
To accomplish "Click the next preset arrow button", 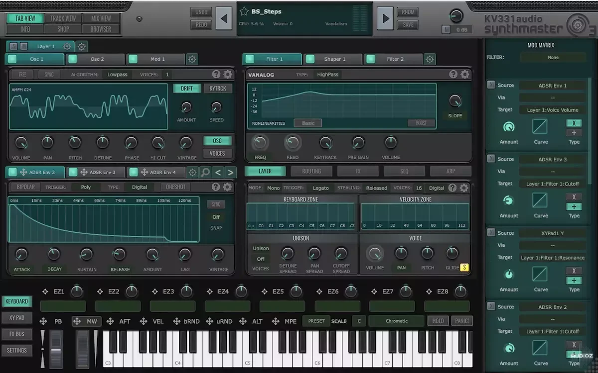I will click(x=385, y=19).
